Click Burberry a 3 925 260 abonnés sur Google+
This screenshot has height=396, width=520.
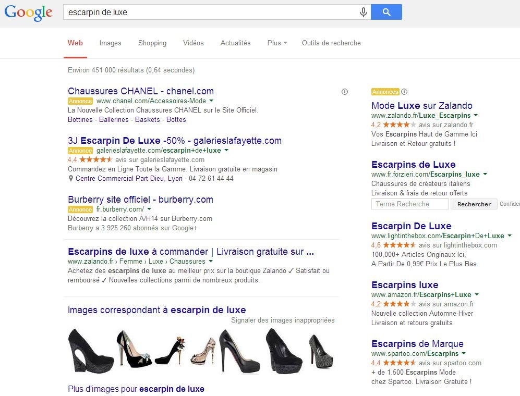[132, 228]
